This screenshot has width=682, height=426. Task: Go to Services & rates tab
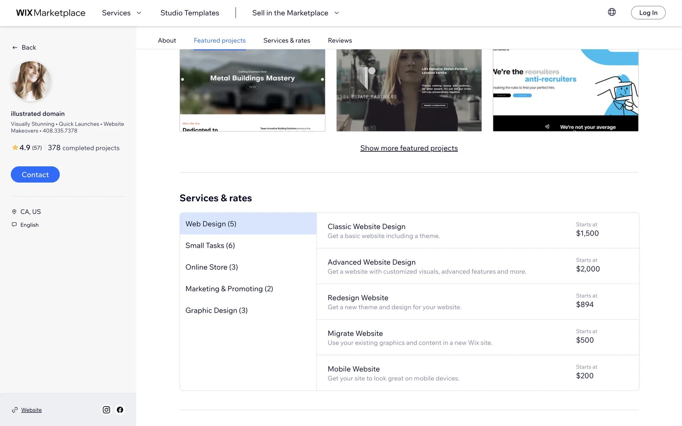pos(286,40)
